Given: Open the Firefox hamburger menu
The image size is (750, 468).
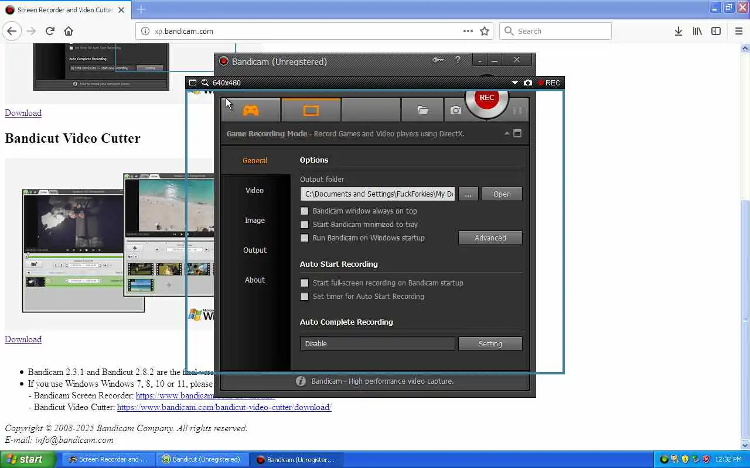Looking at the screenshot, I should [x=738, y=31].
